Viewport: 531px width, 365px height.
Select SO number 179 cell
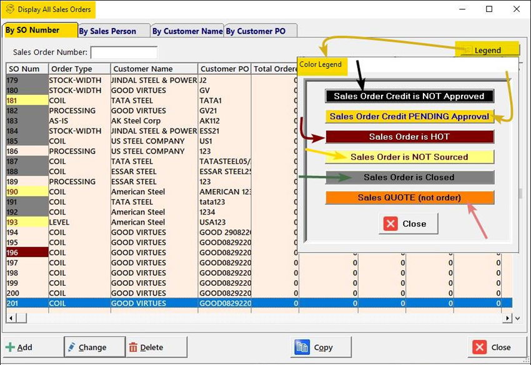pos(27,80)
